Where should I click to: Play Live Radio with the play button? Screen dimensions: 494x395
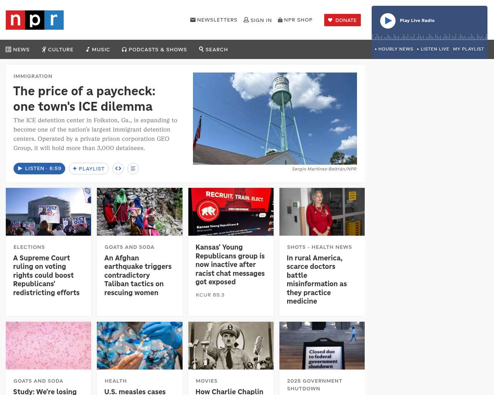pos(388,21)
